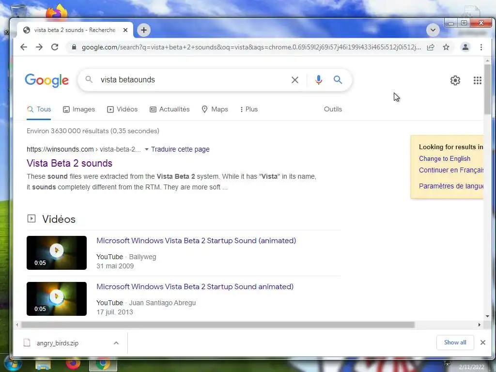Expand the arrow next to winsounds.com URL
This screenshot has width=496, height=372.
pyautogui.click(x=146, y=149)
